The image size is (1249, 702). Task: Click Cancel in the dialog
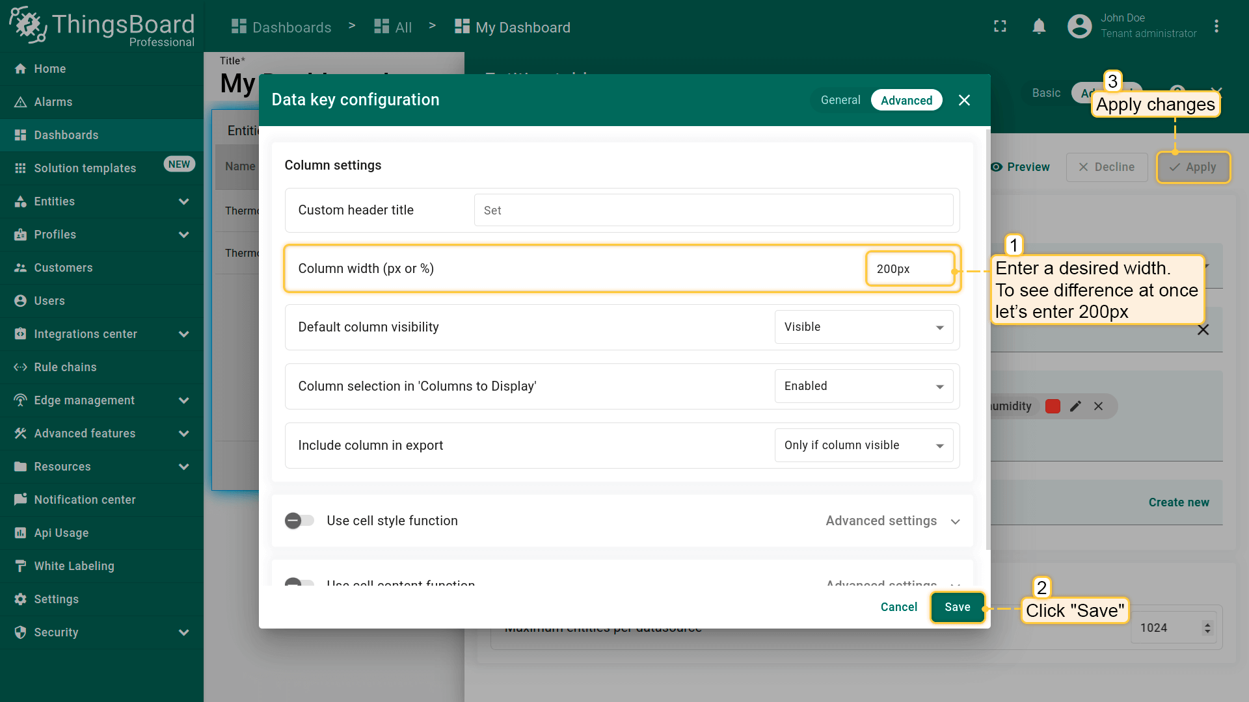[898, 607]
